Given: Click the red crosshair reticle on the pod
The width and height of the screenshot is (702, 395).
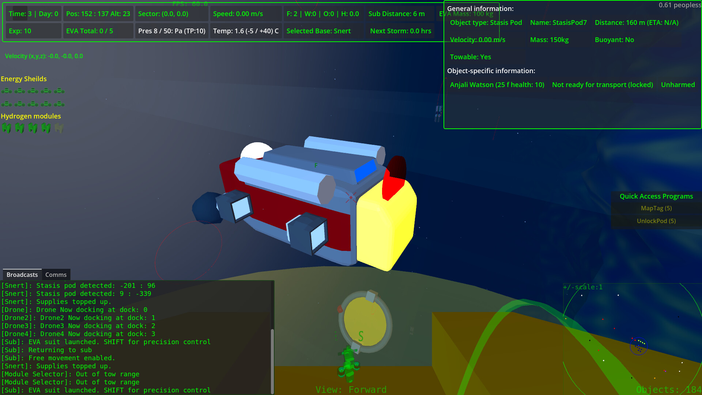Looking at the screenshot, I should coord(351,197).
